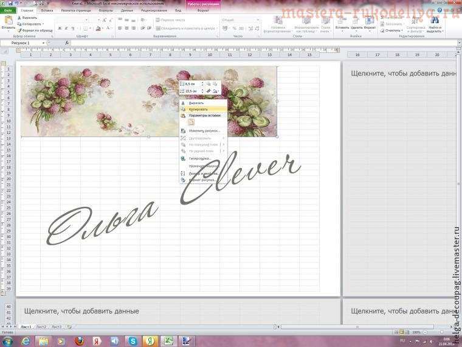Click the Вставить cells icon in Ячейки group

342,20
